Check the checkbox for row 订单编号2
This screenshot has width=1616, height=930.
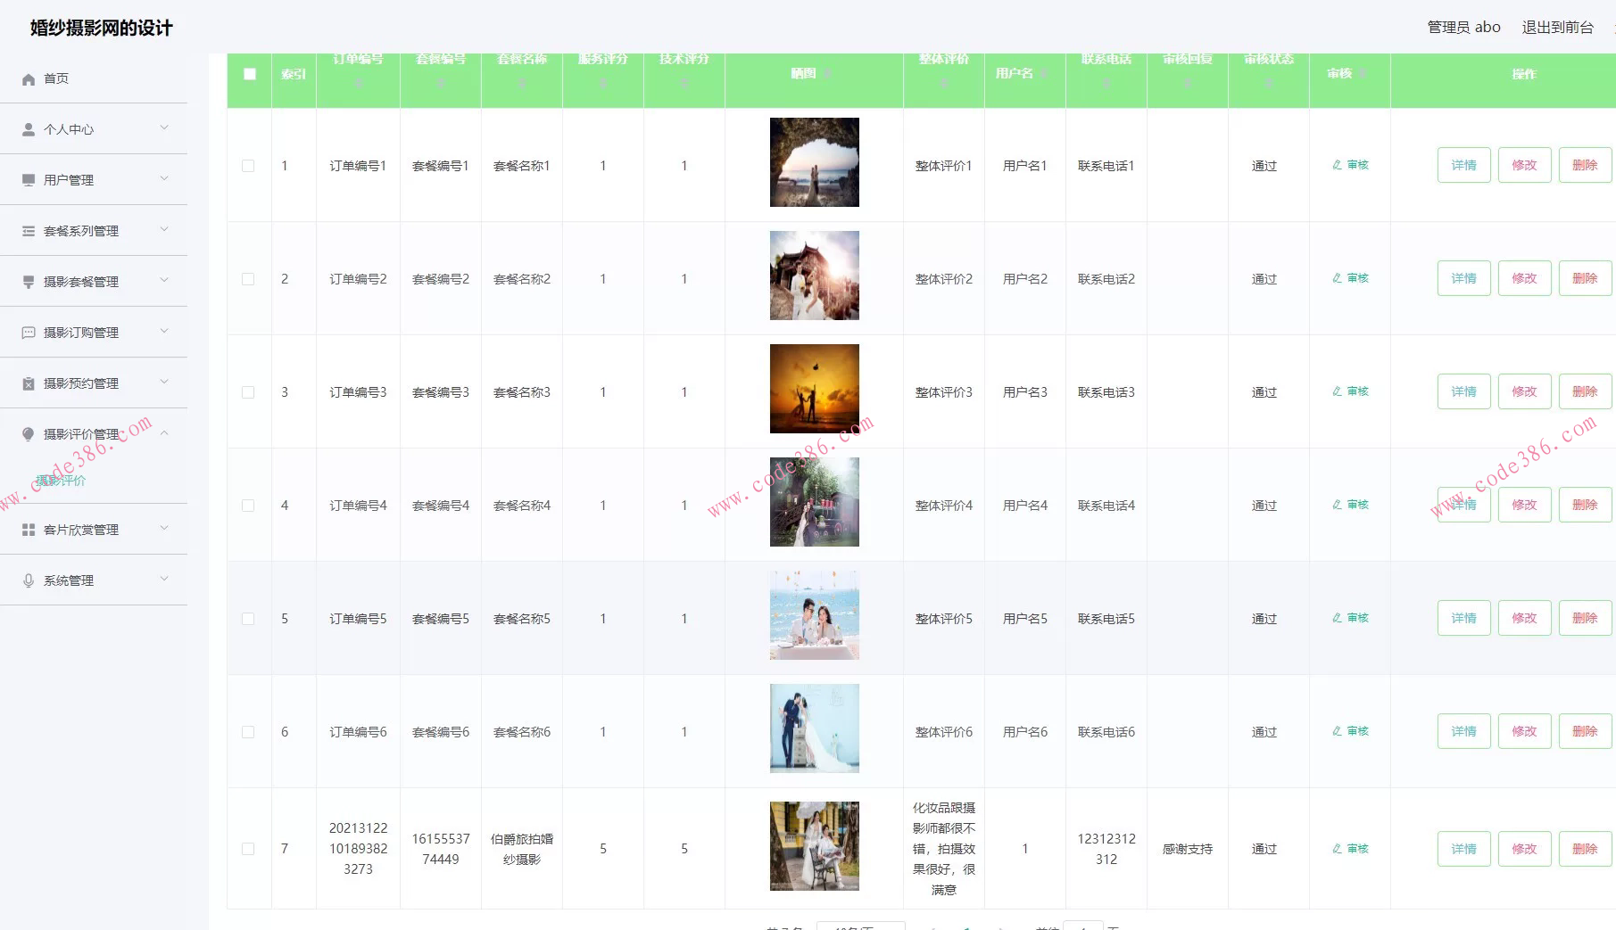(248, 279)
